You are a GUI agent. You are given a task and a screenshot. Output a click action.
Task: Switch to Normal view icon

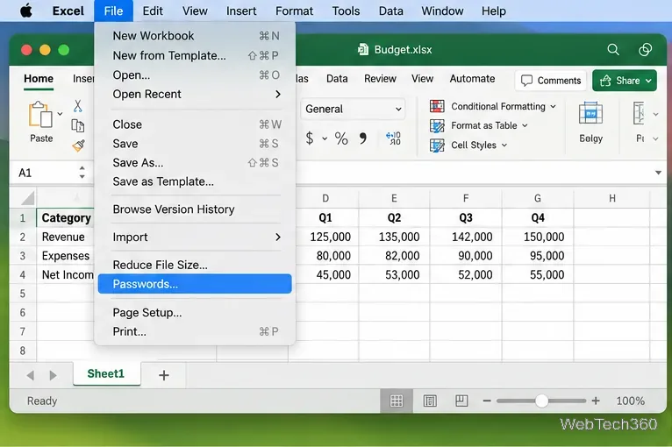click(397, 401)
